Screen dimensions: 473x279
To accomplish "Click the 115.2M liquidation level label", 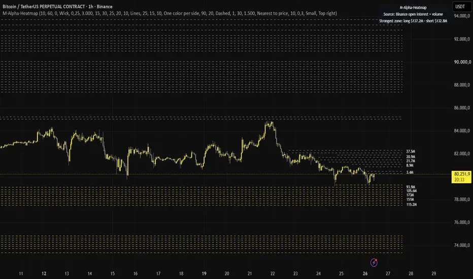I will [x=412, y=204].
